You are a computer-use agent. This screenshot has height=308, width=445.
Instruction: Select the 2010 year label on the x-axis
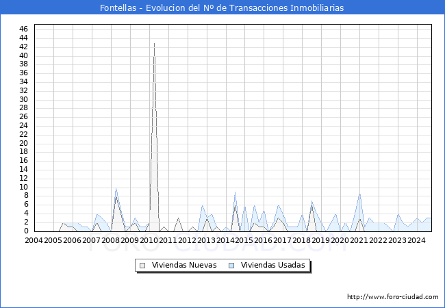pyautogui.click(x=149, y=240)
